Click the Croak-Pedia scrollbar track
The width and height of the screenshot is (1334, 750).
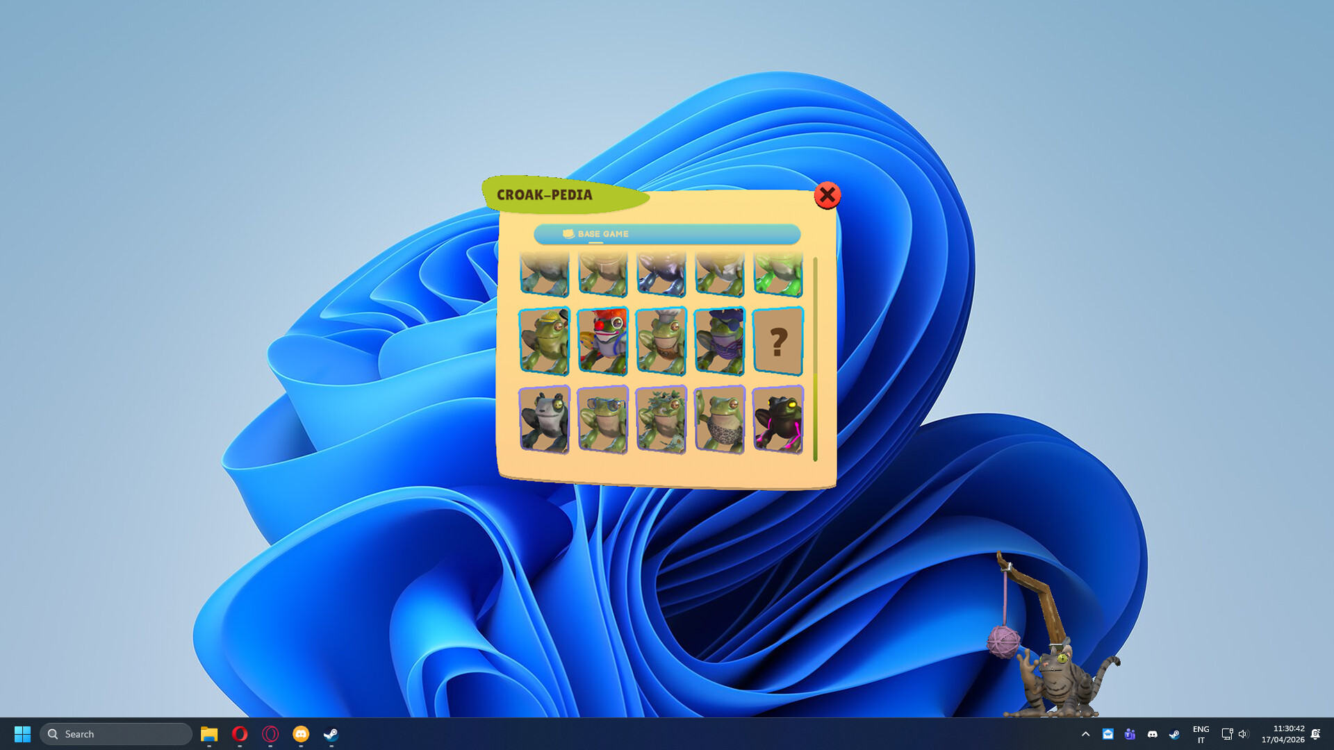tap(815, 312)
